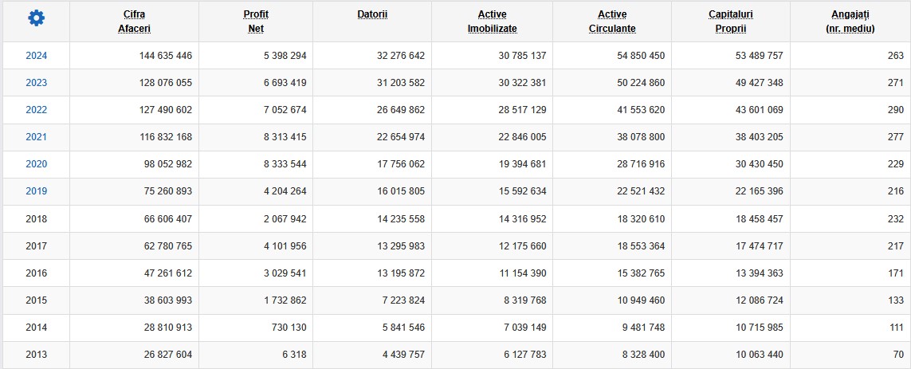The width and height of the screenshot is (911, 369).
Task: Select net profit 6 318
Action: click(294, 355)
